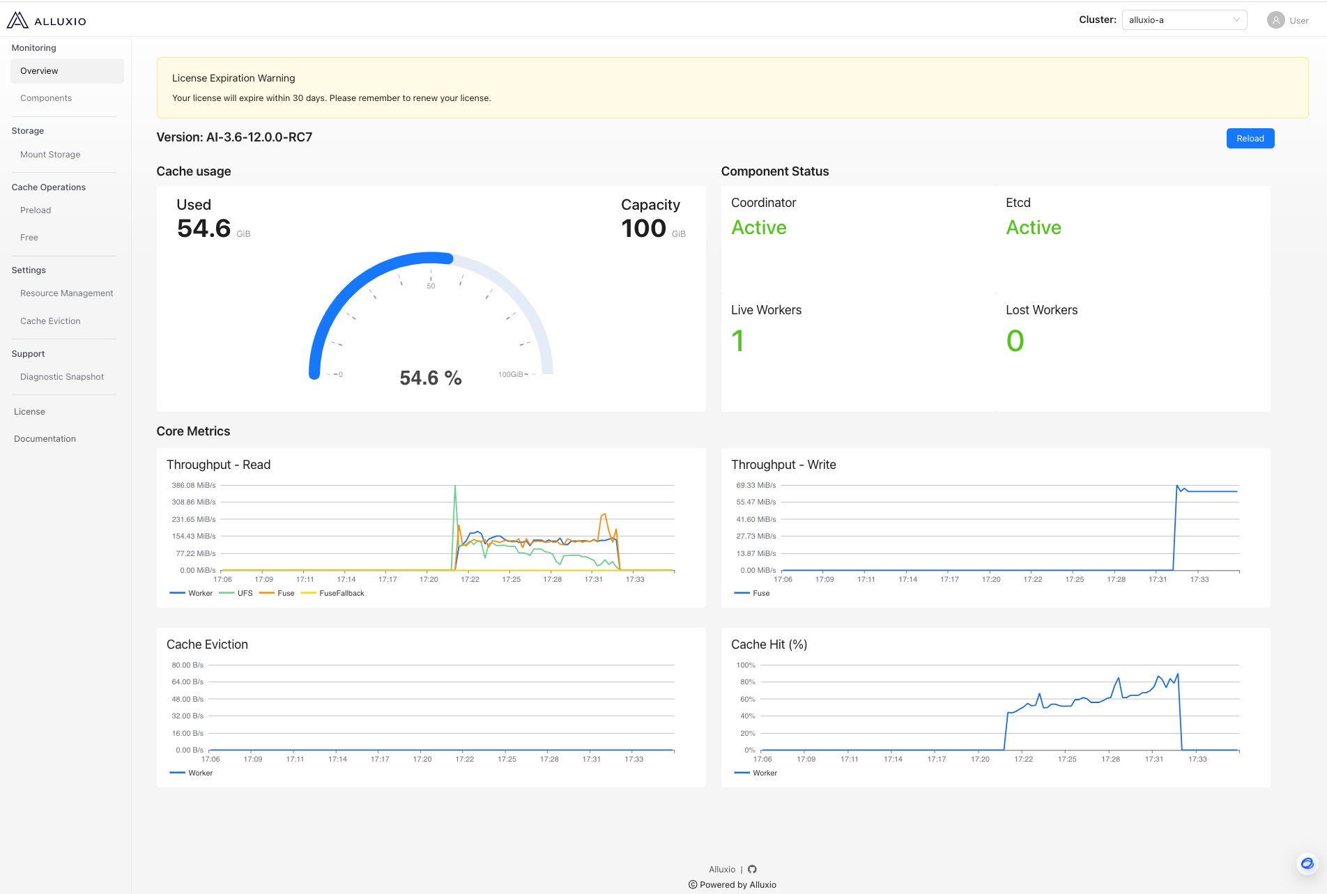Viewport: 1327px width, 894px height.
Task: Open Cache Eviction settings
Action: (50, 321)
